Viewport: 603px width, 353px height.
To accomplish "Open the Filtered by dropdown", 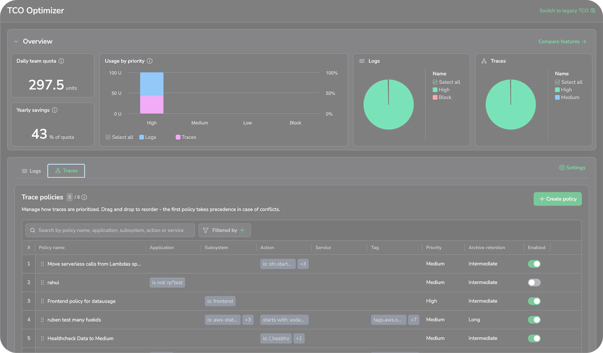I will click(x=224, y=230).
